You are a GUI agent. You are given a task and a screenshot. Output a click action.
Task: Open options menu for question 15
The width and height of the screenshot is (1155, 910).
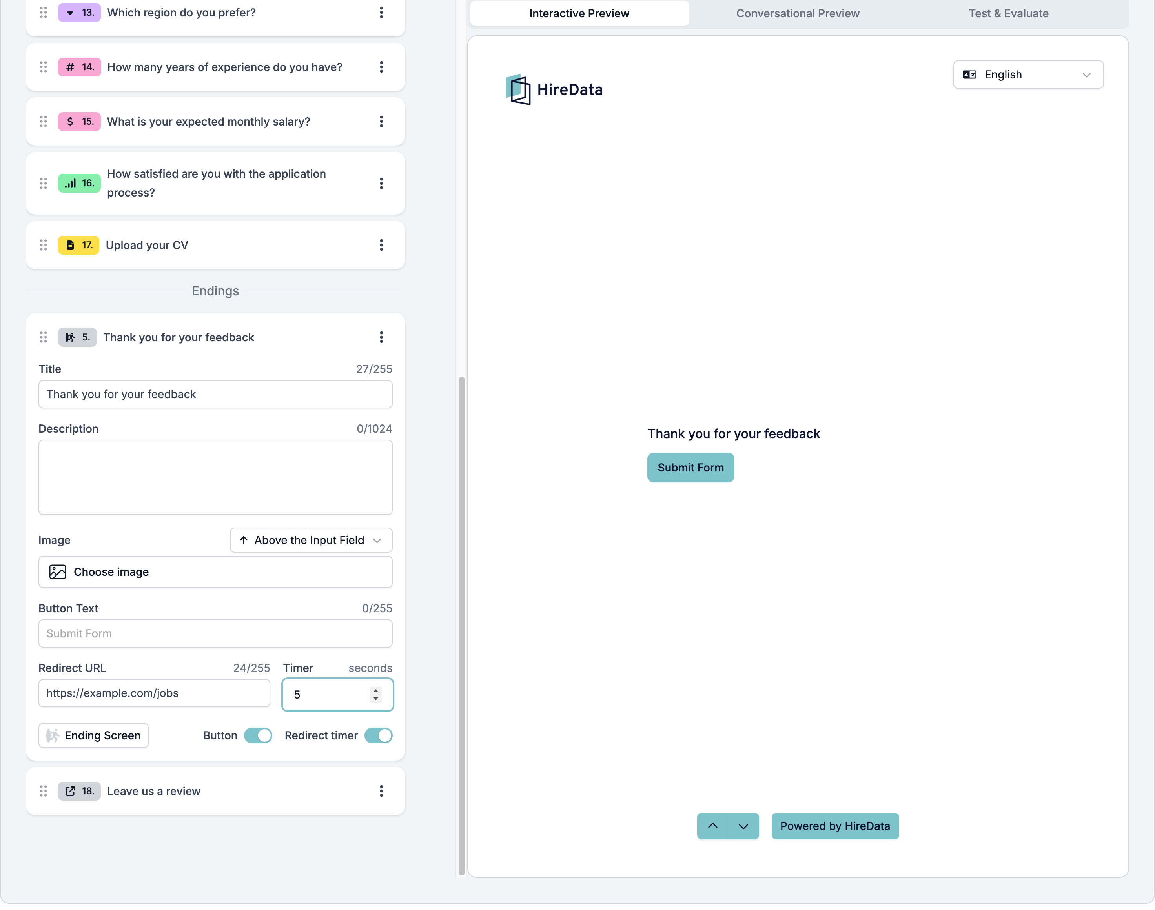(381, 122)
